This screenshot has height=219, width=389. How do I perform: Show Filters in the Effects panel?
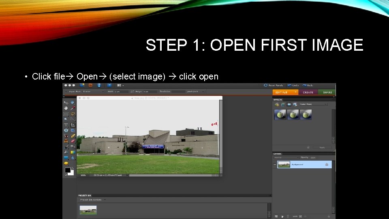(x=277, y=105)
